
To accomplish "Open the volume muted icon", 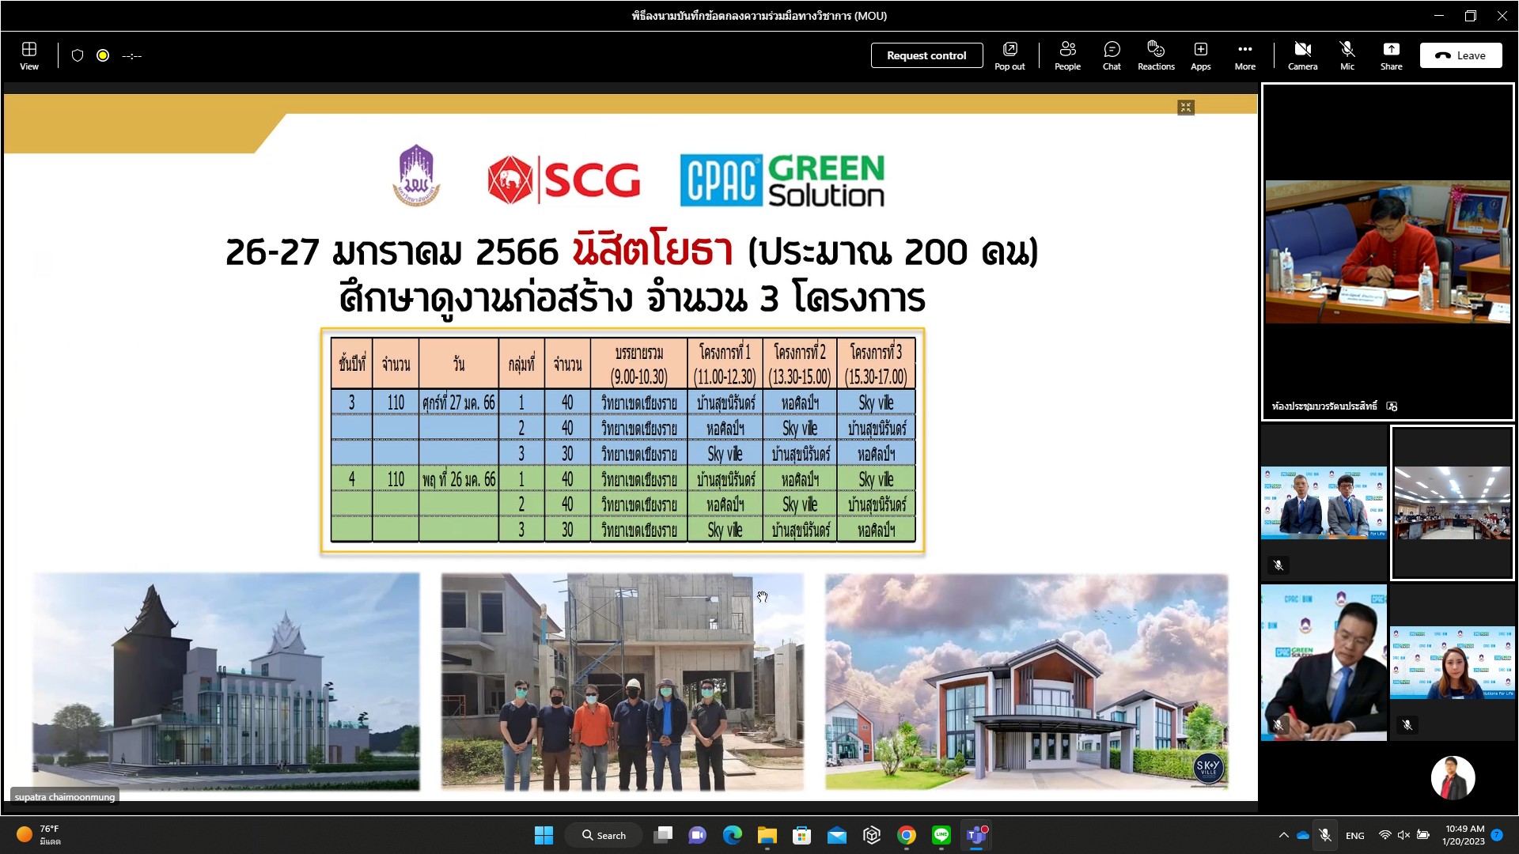I will [1403, 835].
